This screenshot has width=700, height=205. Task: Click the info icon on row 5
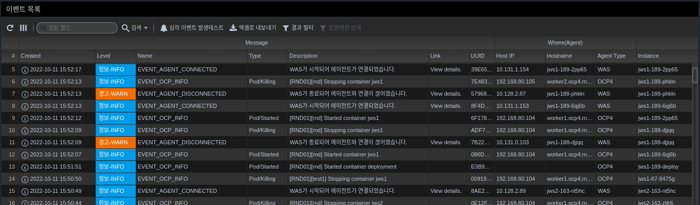(x=25, y=69)
